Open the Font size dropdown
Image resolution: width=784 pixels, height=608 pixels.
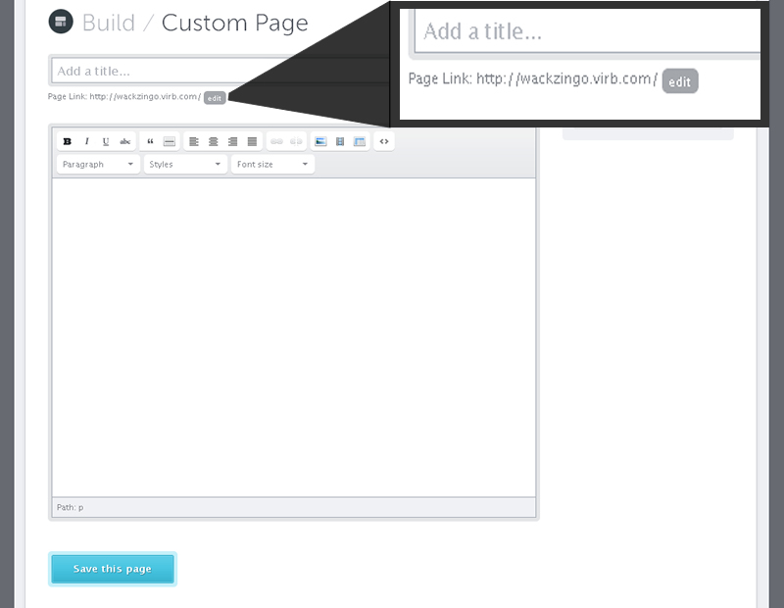[272, 164]
